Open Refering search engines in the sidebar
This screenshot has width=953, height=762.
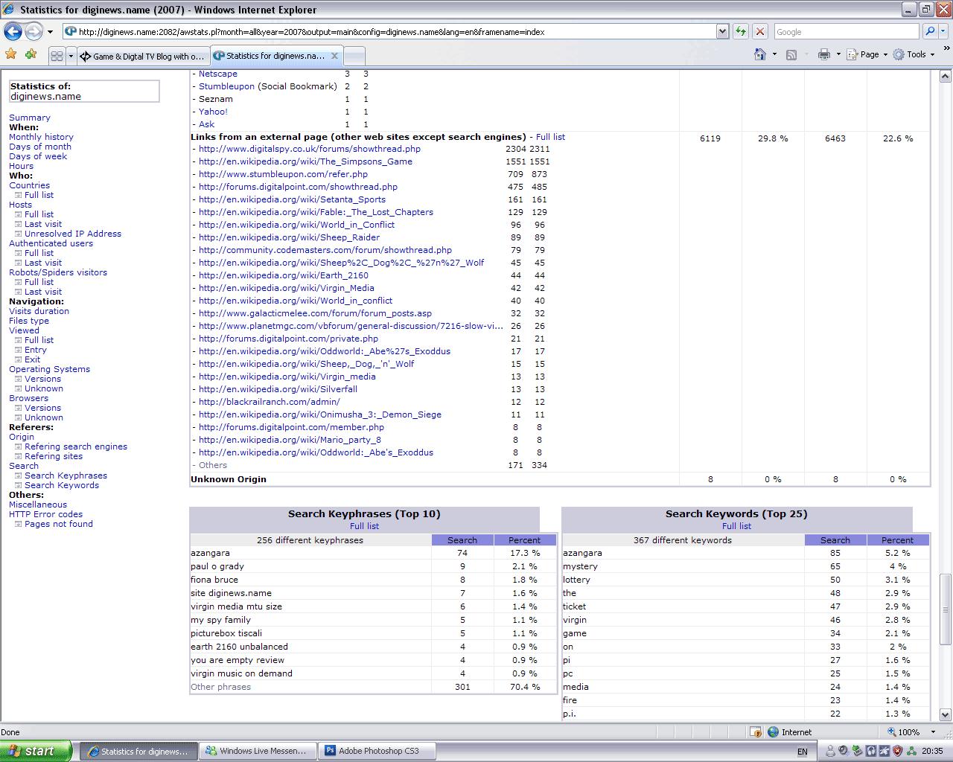pyautogui.click(x=76, y=446)
